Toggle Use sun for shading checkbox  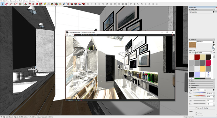pyautogui.click(x=196, y=108)
